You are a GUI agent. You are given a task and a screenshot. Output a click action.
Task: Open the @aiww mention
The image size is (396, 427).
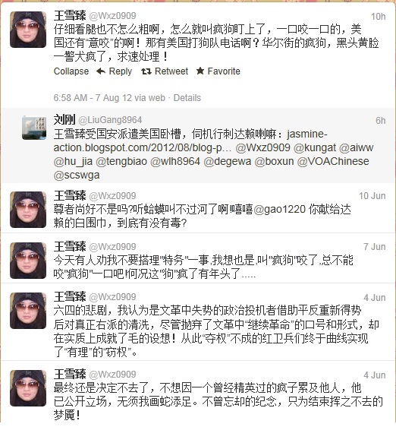357,147
